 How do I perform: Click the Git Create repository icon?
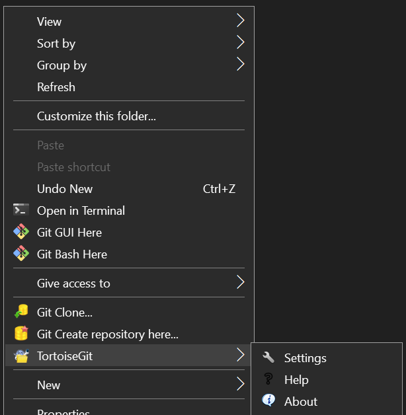pyautogui.click(x=21, y=334)
